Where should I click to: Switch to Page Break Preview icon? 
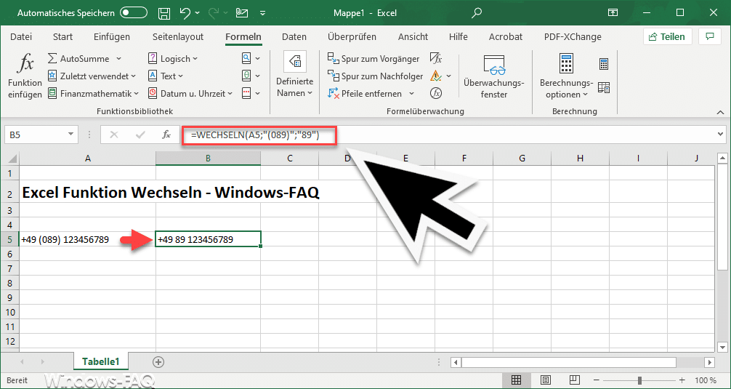coord(575,380)
